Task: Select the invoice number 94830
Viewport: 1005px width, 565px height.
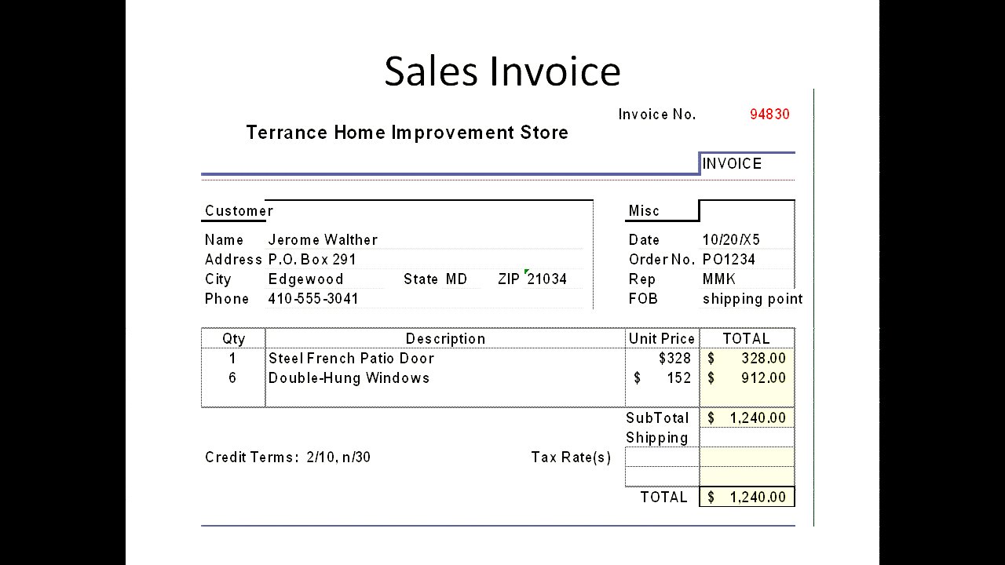Action: (x=769, y=115)
